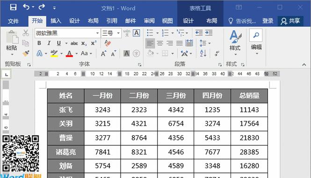Show paragraph marks
Image resolution: width=311 pixels, height=178 pixels.
coord(217,53)
